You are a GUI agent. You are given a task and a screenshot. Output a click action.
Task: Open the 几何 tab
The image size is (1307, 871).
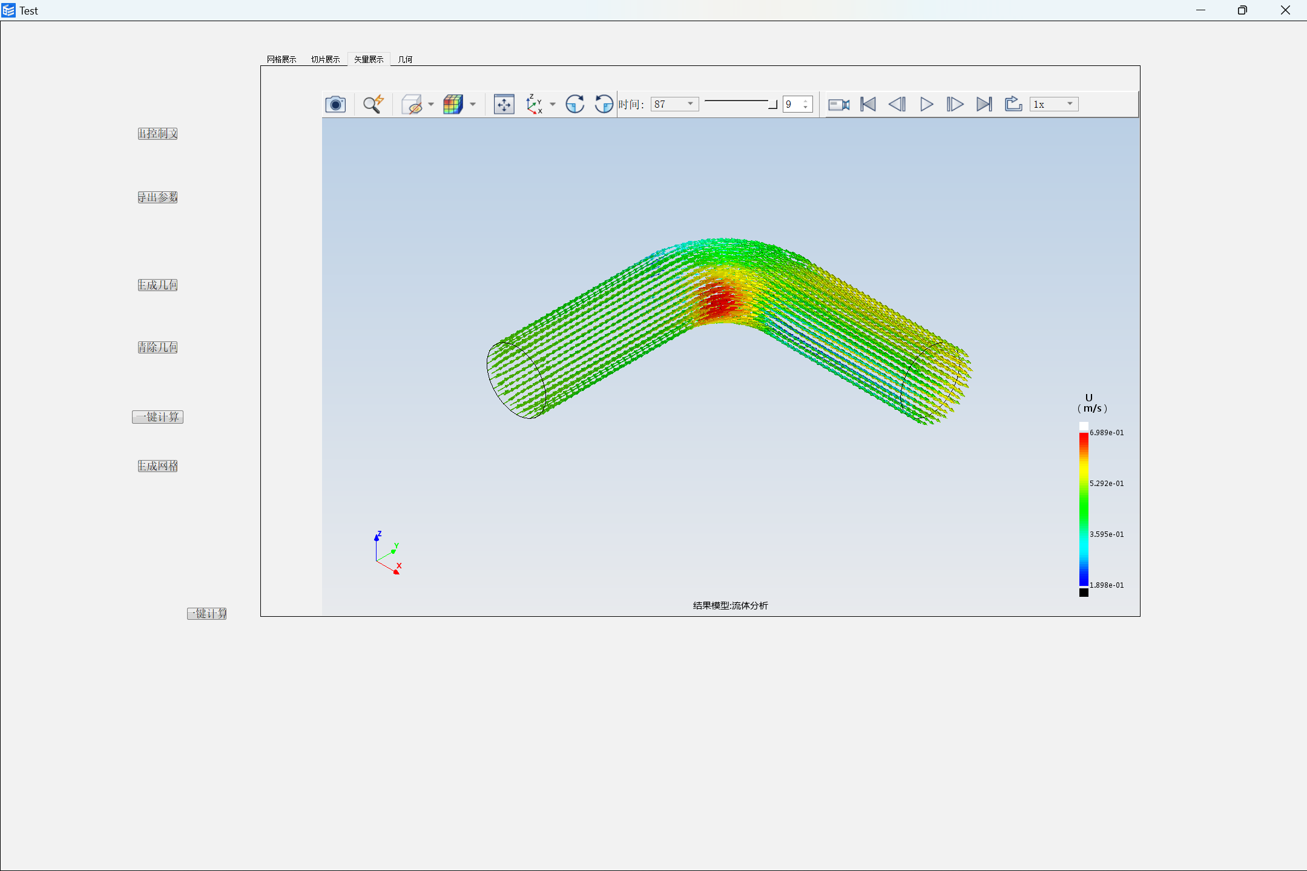pos(405,59)
